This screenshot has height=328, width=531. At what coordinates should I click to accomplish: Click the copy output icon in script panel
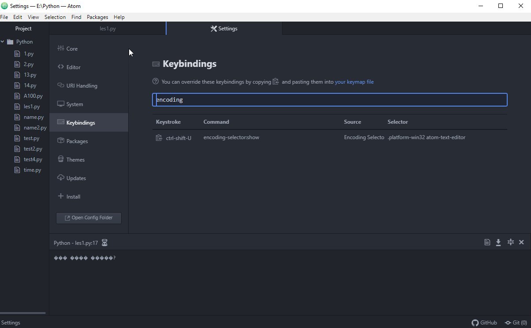tap(487, 242)
